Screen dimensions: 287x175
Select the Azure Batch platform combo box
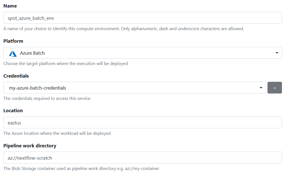pos(143,53)
